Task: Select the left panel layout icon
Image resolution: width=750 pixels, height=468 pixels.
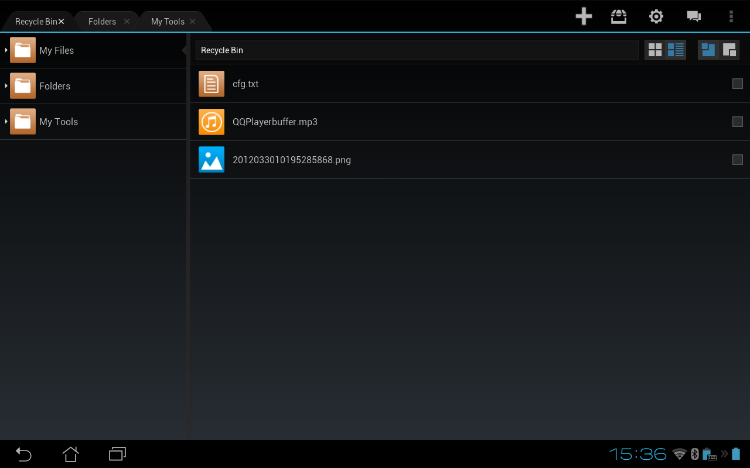Action: [708, 50]
